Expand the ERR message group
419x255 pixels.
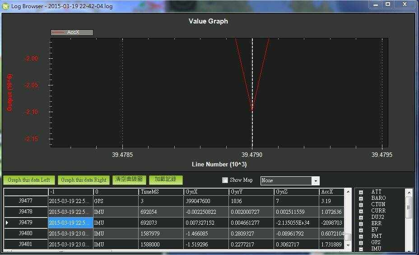[x=361, y=224]
